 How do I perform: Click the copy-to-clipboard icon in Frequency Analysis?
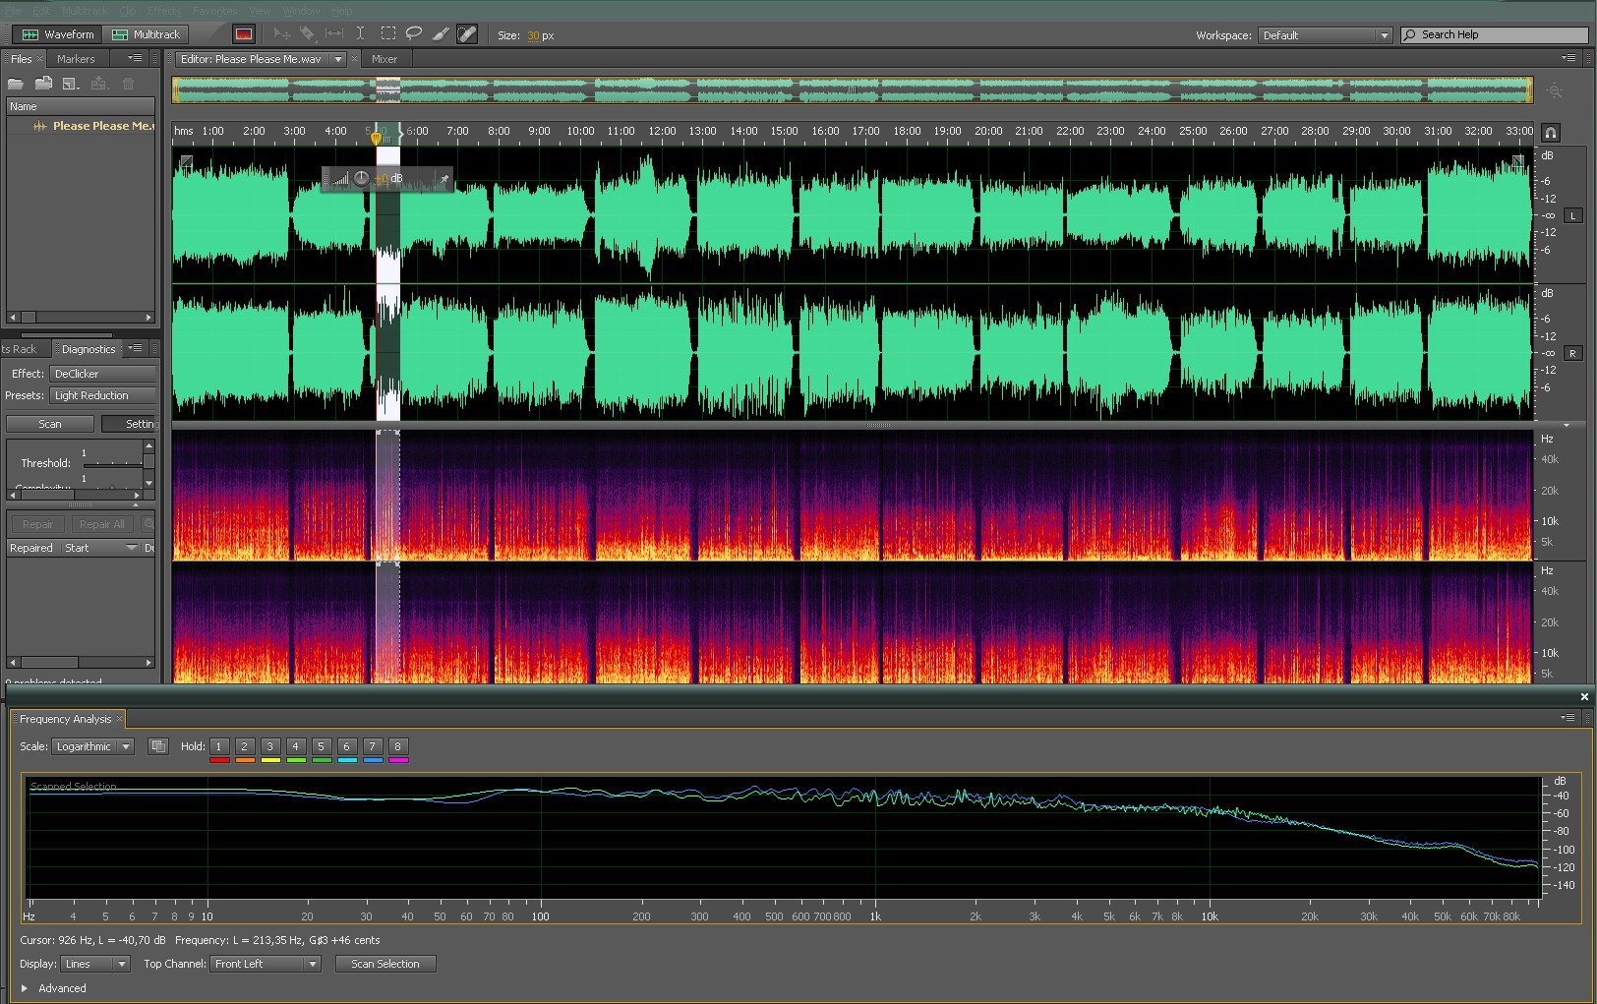coord(157,746)
